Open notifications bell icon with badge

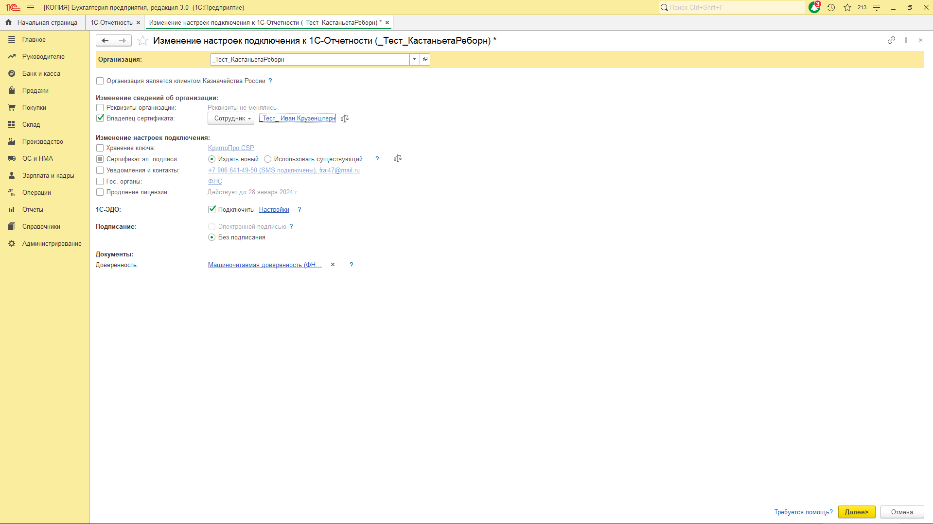tap(814, 7)
